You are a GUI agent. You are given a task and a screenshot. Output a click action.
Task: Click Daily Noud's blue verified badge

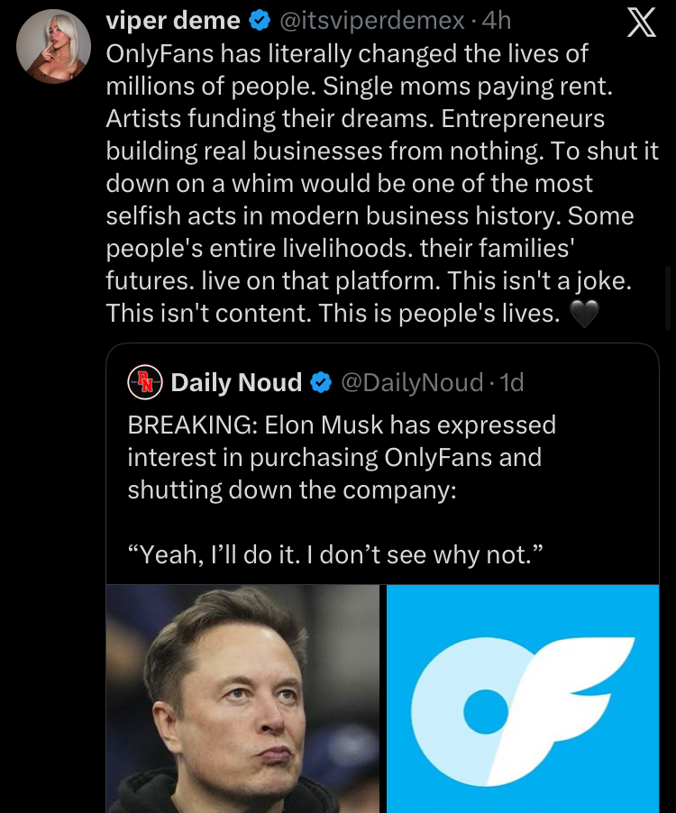point(320,383)
